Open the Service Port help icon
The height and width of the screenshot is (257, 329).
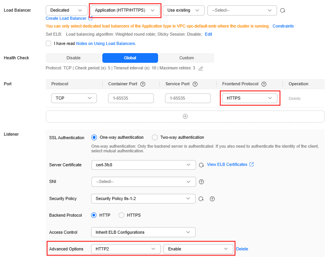point(195,84)
